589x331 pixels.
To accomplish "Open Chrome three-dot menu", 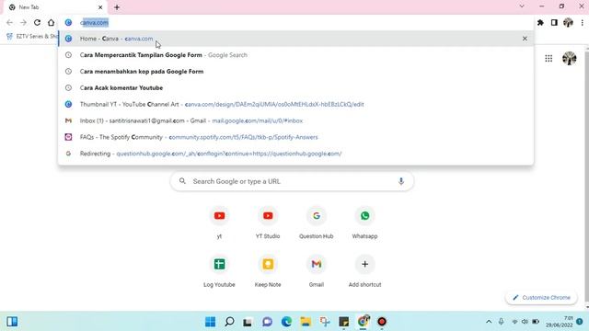I will point(582,22).
